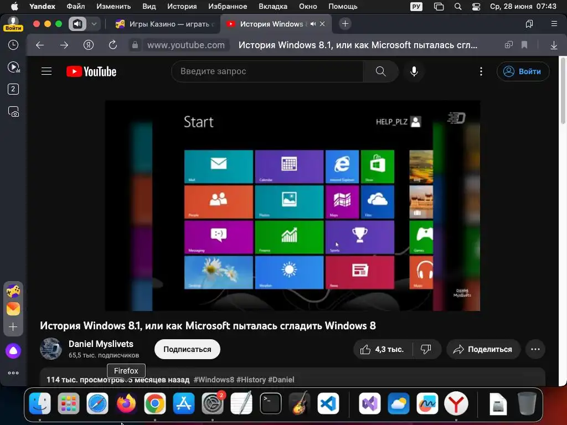View site security lock icon

point(135,45)
